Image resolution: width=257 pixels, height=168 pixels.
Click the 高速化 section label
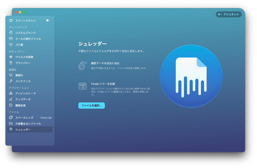coord(13,70)
